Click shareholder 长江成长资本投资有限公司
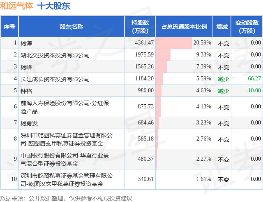 pos(55,79)
